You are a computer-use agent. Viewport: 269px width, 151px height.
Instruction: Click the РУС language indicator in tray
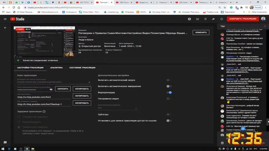pos(256,149)
